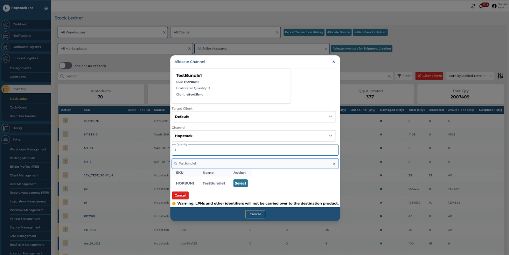Toggle Include Out of Stock switch
The width and height of the screenshot is (509, 255).
[x=66, y=66]
